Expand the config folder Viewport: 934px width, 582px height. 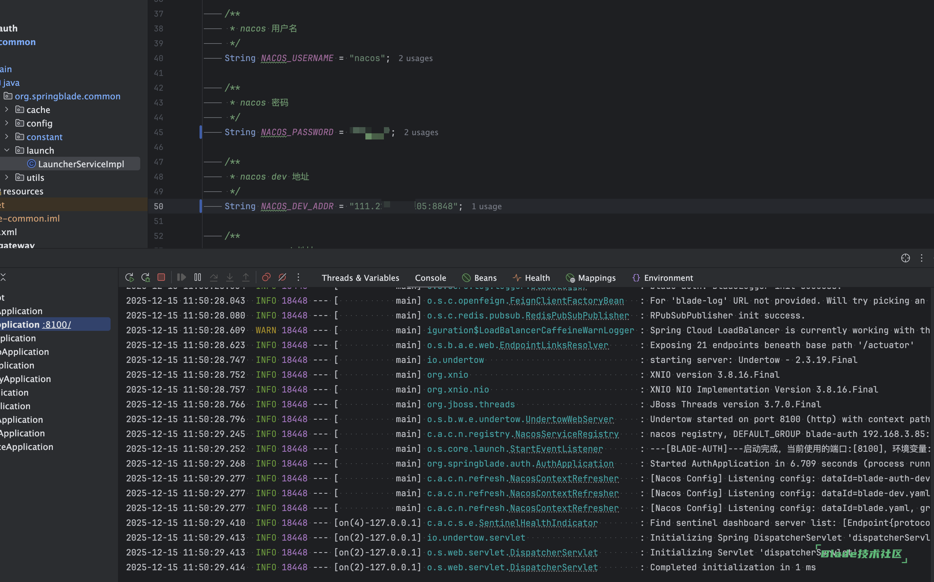coord(6,123)
